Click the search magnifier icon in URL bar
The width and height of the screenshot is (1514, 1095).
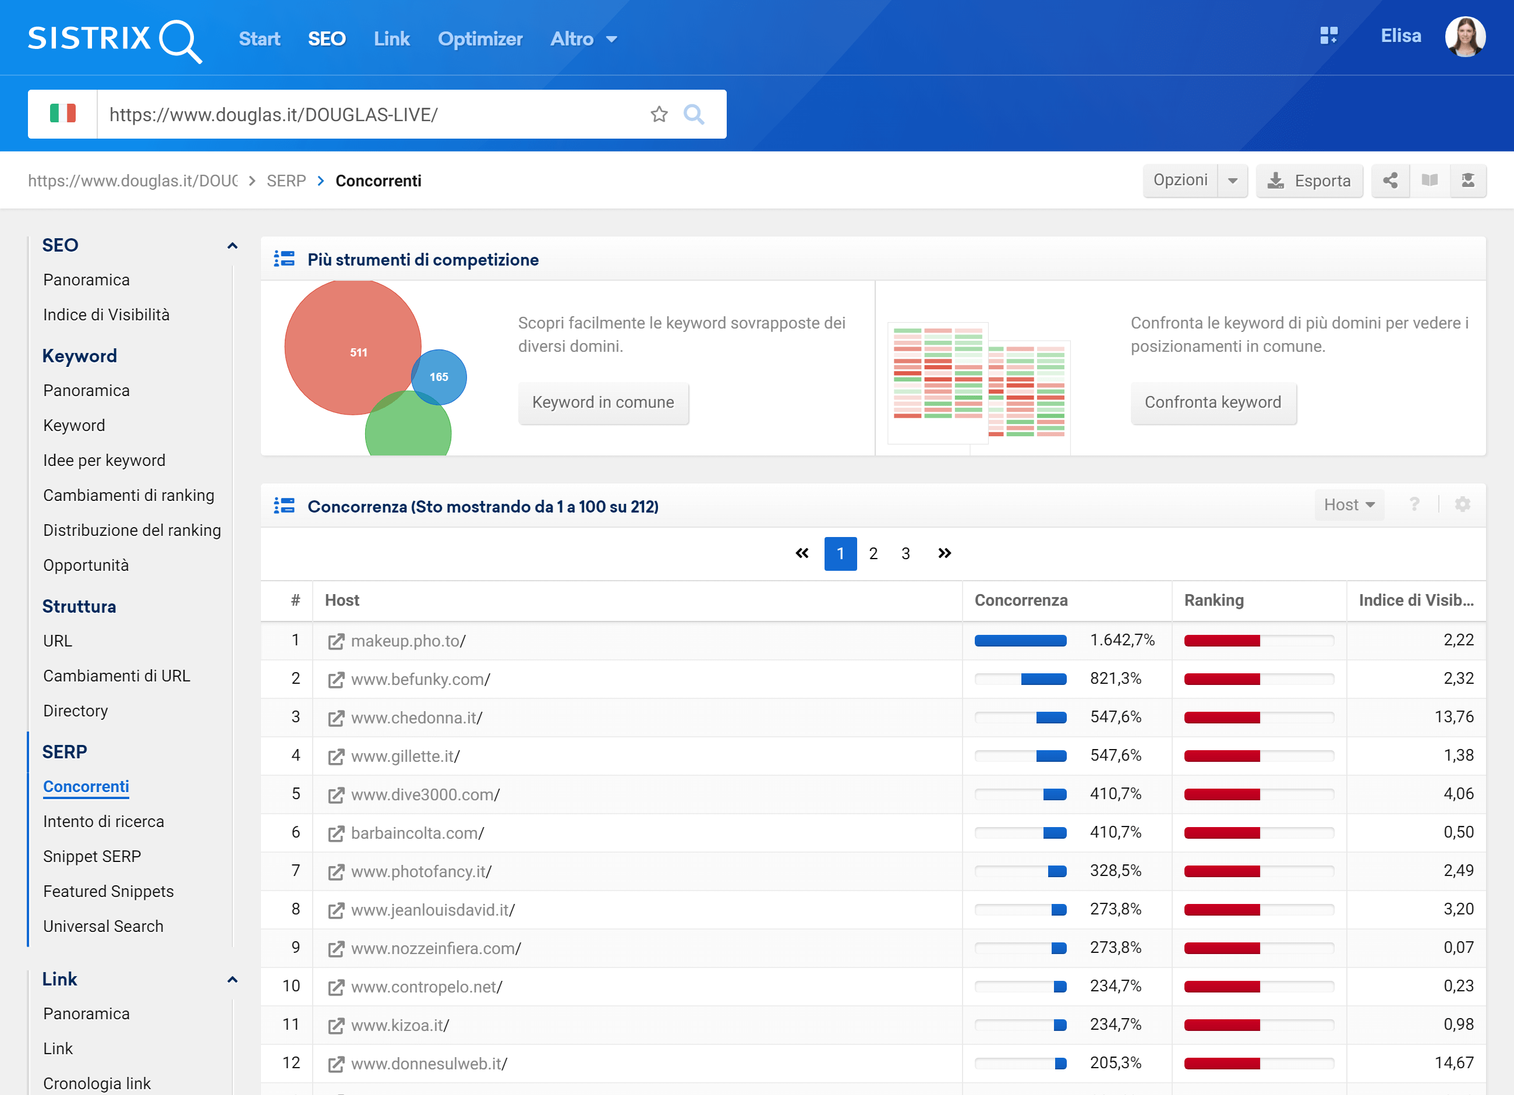[694, 114]
